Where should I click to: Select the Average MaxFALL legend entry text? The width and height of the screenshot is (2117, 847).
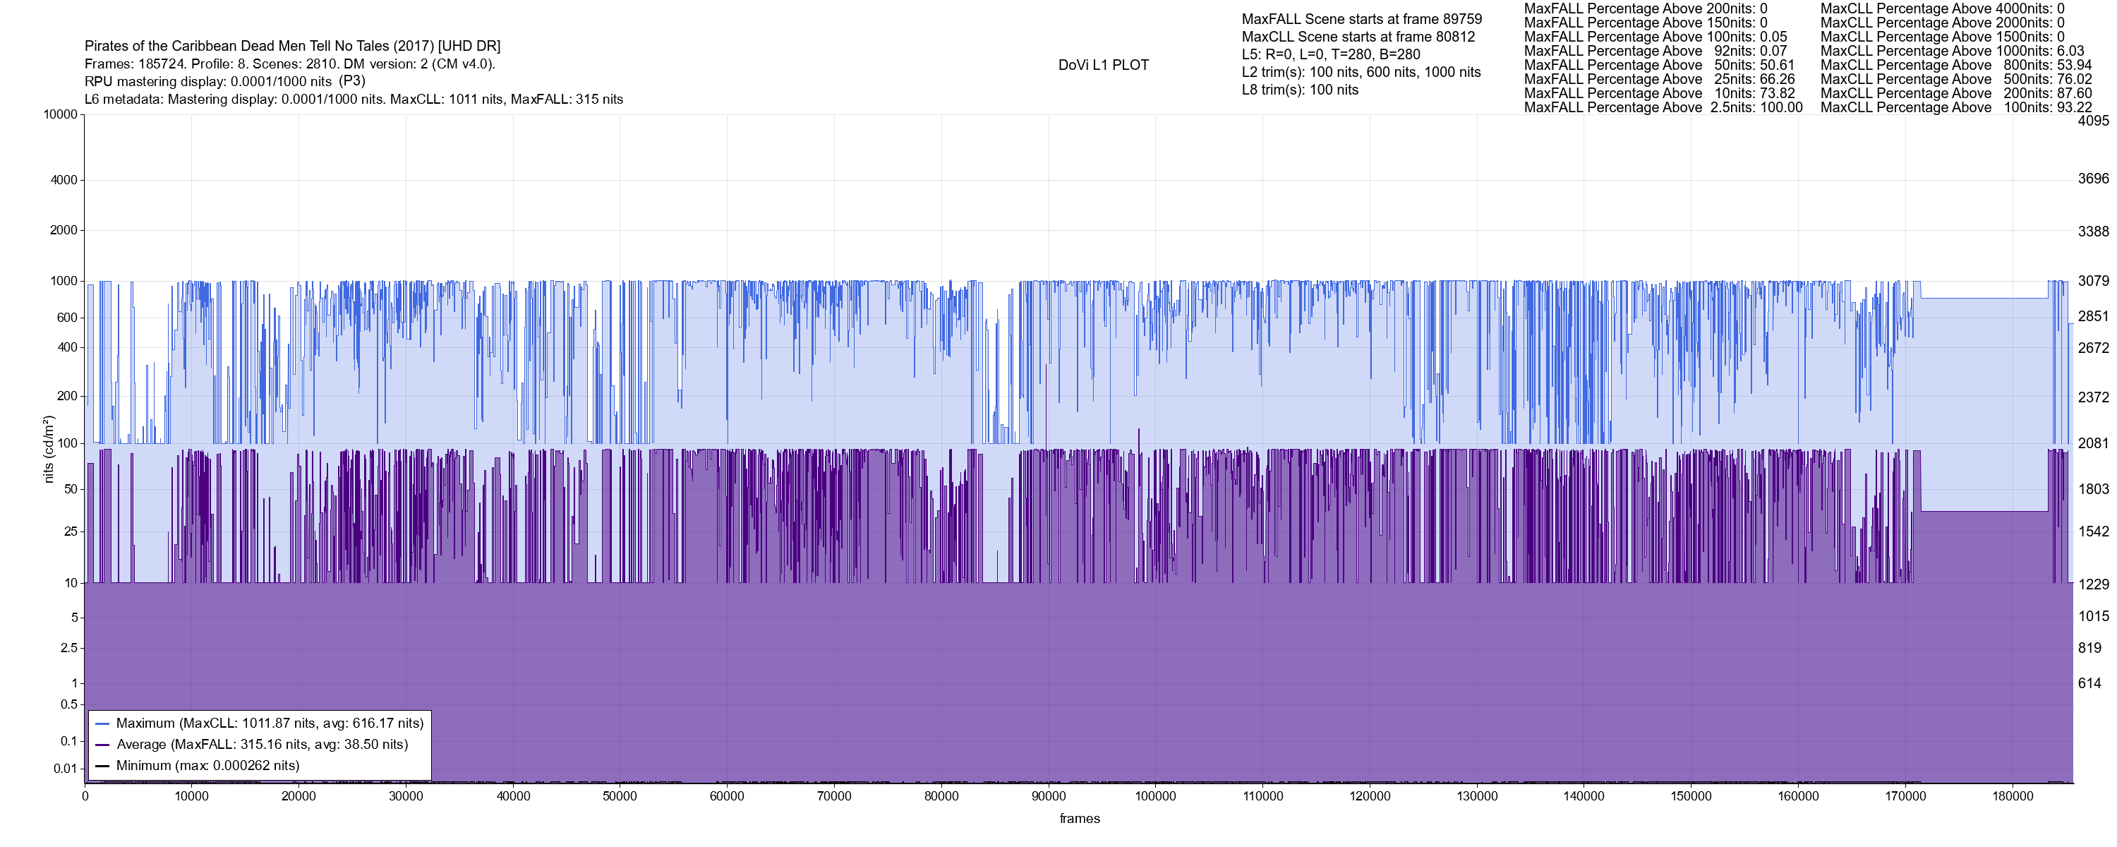(263, 745)
